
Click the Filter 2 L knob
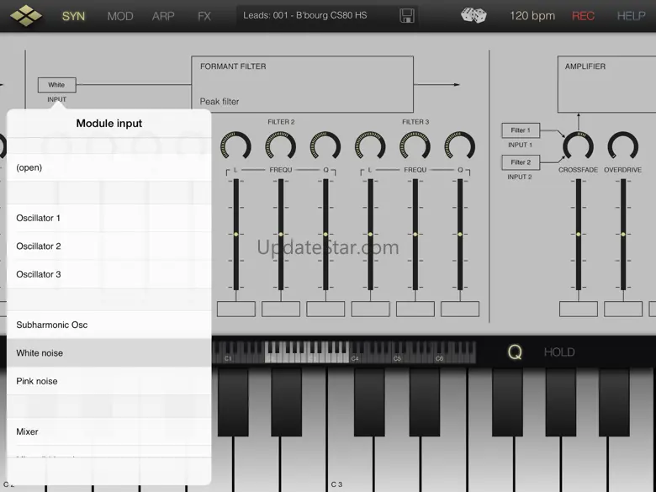click(235, 146)
